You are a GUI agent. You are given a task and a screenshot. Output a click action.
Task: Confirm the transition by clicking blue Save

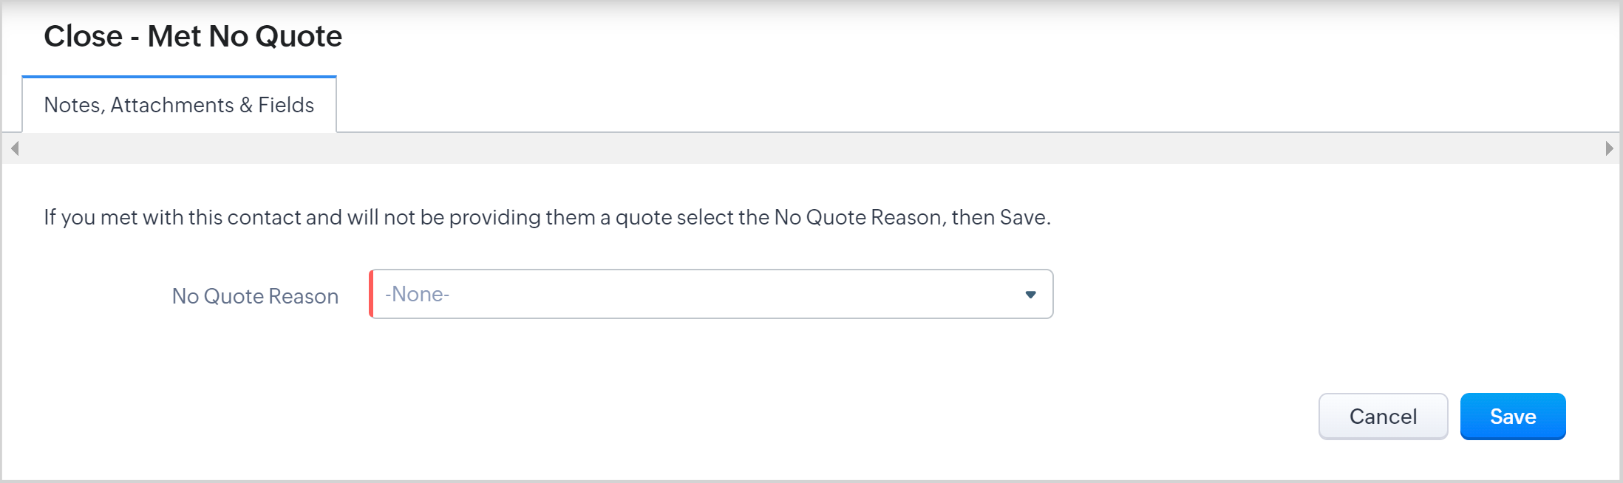coord(1512,417)
